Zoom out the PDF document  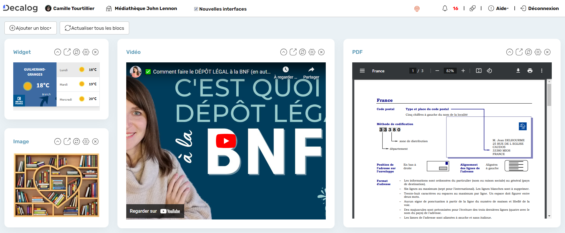coord(437,71)
